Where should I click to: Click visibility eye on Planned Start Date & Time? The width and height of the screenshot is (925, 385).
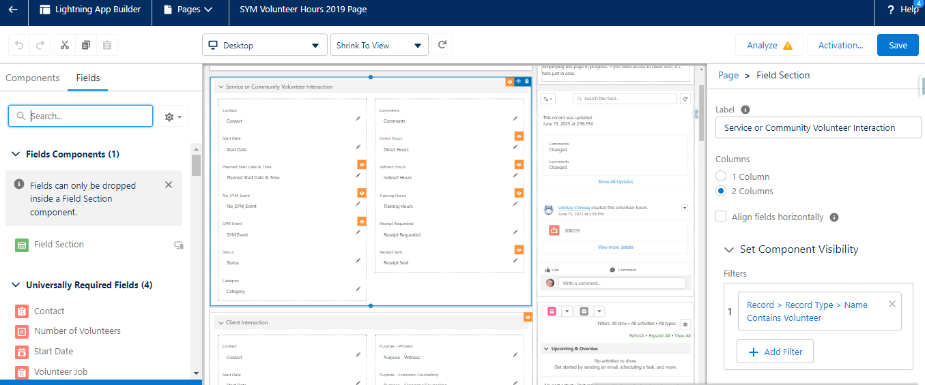tap(362, 165)
